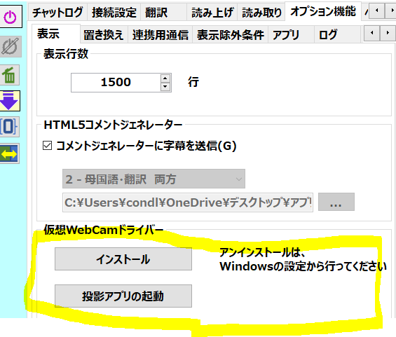Click the magenta power icon
Viewport: 396px width, 337px height.
[10, 18]
